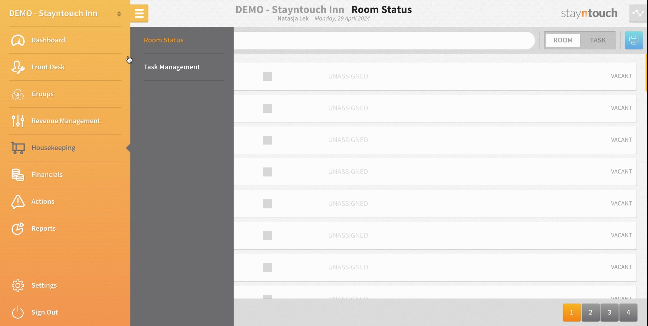Screen dimensions: 648x326
Task: Go to page 4
Action: point(628,313)
